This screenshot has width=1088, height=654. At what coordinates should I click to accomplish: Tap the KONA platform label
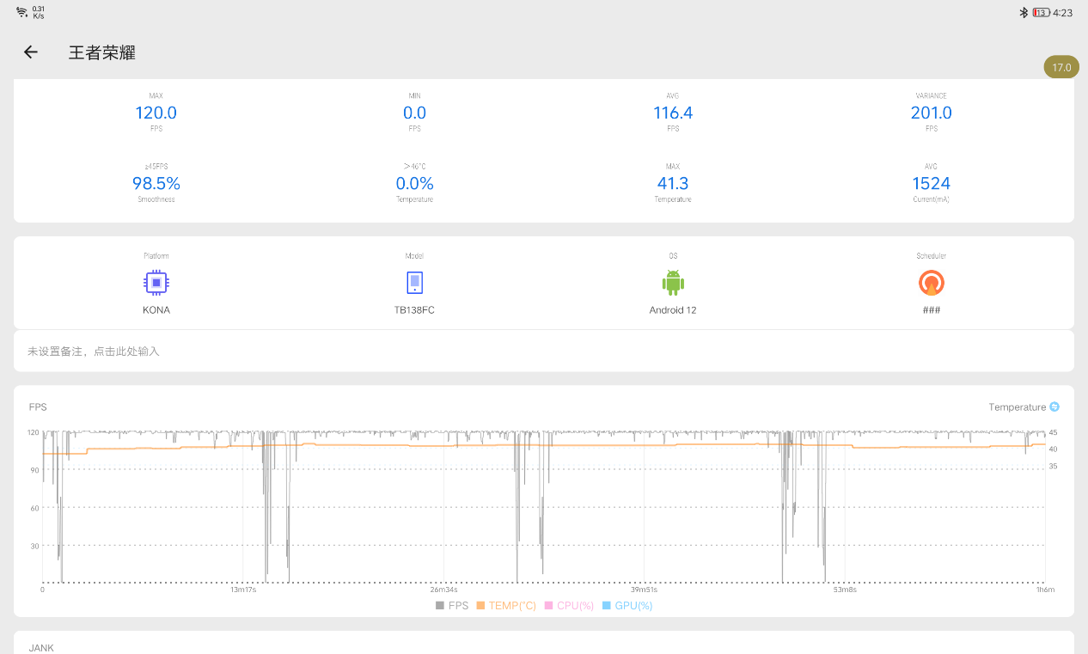(x=156, y=310)
